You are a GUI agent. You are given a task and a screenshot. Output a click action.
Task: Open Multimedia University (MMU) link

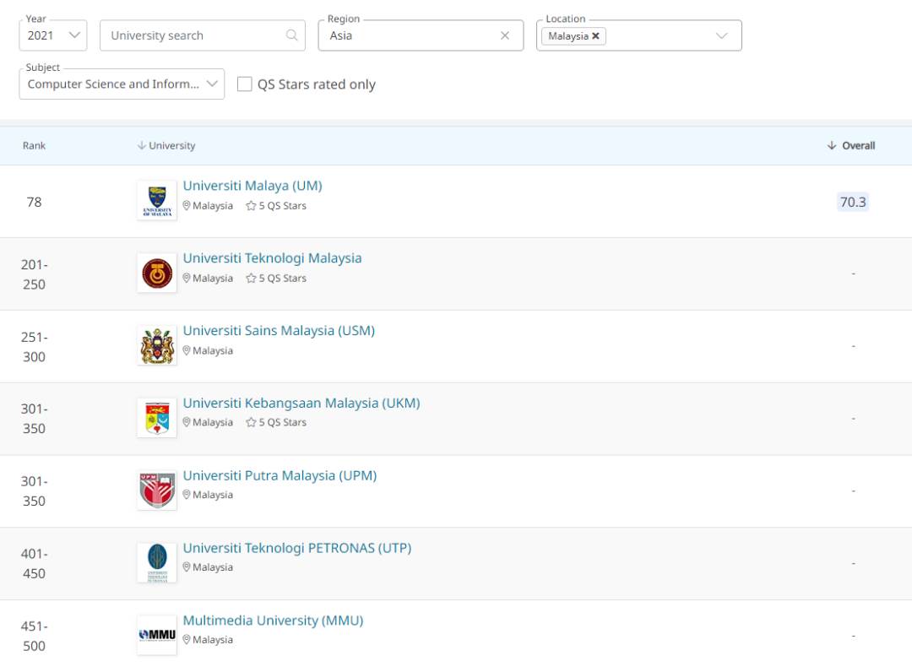[x=273, y=621]
